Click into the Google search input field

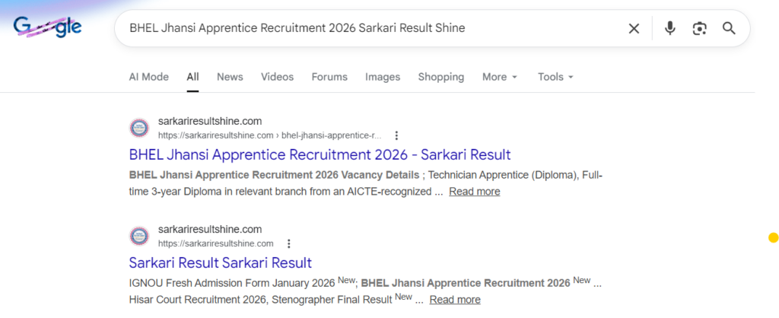(x=365, y=28)
